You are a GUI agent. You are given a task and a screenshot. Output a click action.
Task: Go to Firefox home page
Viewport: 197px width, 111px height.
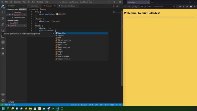pyautogui.click(x=136, y=6)
